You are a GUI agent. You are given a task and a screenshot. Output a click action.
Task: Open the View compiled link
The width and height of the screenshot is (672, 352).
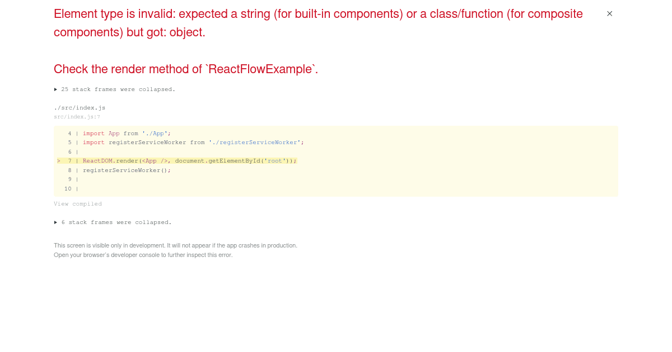[x=78, y=204]
